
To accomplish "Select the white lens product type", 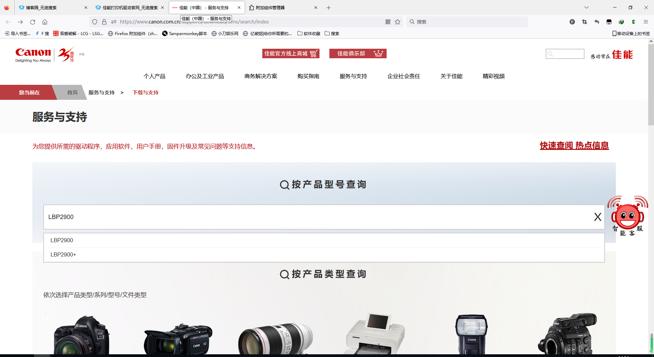I will [275, 339].
